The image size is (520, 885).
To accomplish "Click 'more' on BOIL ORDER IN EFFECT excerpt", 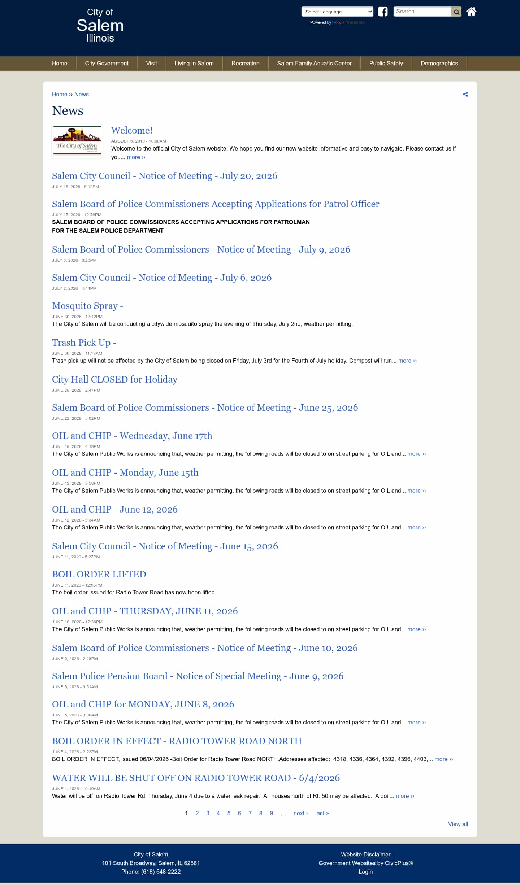I will (444, 759).
